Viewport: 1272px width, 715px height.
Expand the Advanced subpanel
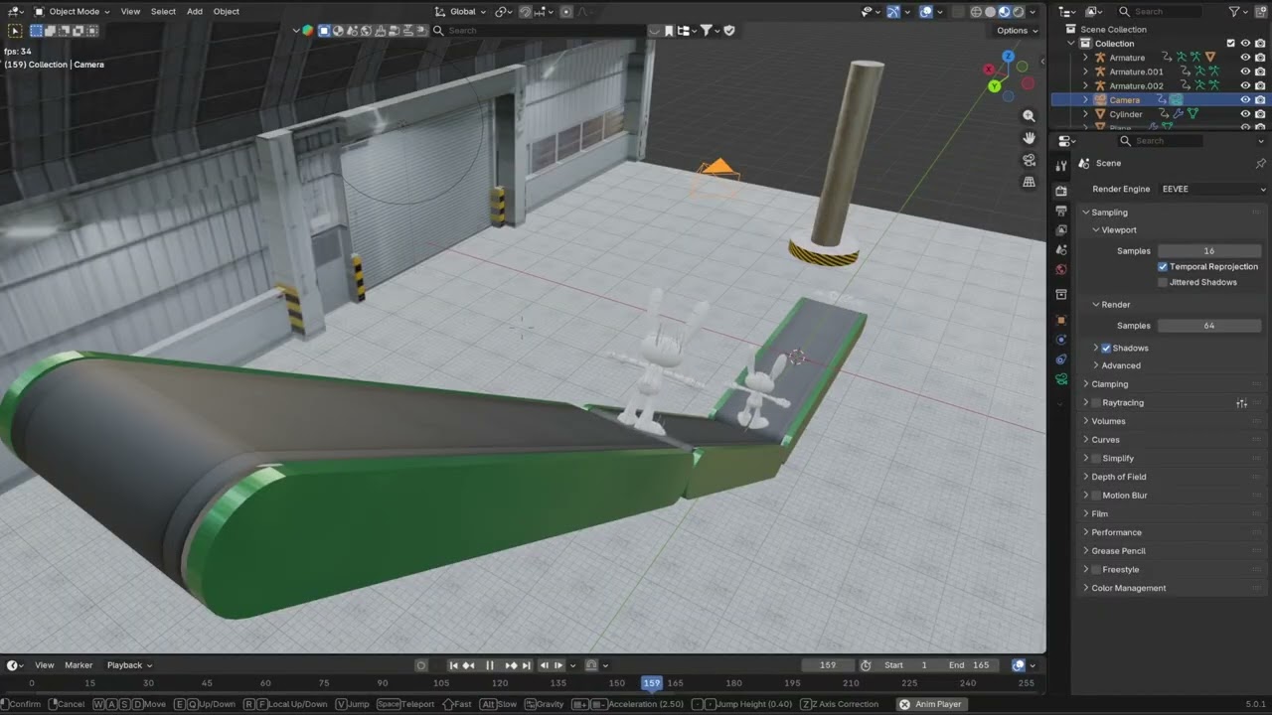click(1096, 366)
